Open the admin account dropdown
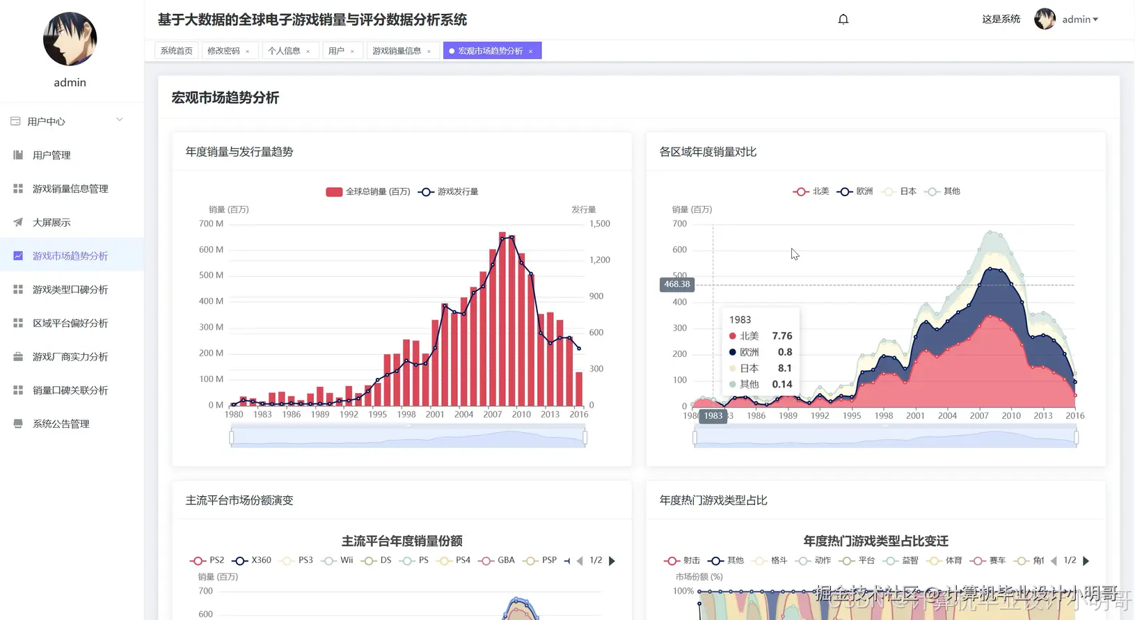 tap(1080, 19)
